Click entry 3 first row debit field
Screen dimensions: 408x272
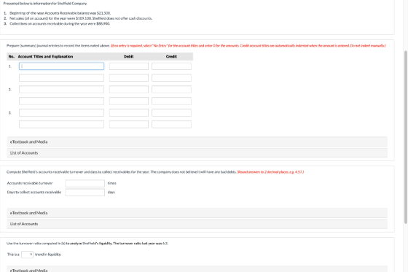pos(129,112)
